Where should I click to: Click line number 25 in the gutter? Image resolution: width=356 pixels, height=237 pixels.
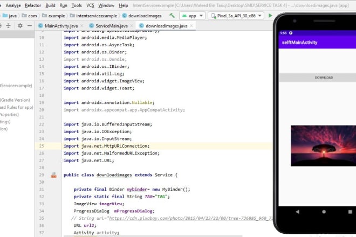tap(42, 146)
